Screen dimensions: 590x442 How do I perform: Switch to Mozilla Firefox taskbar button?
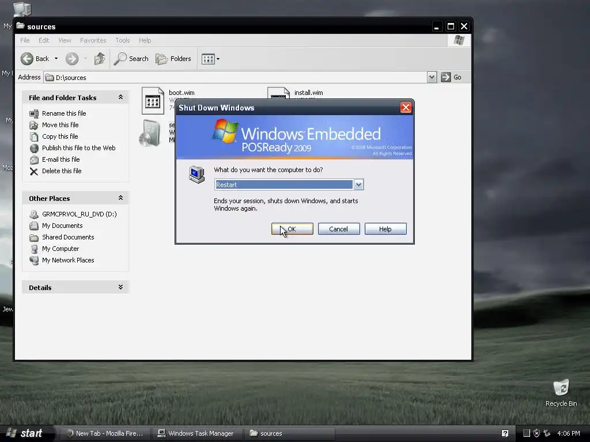click(x=105, y=433)
